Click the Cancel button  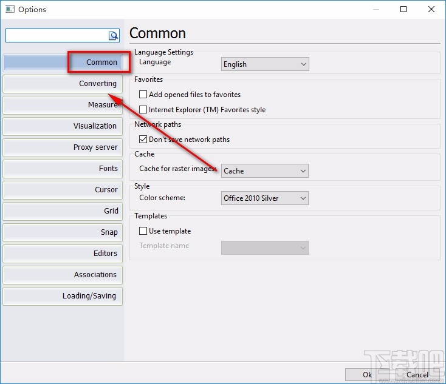pyautogui.click(x=417, y=375)
